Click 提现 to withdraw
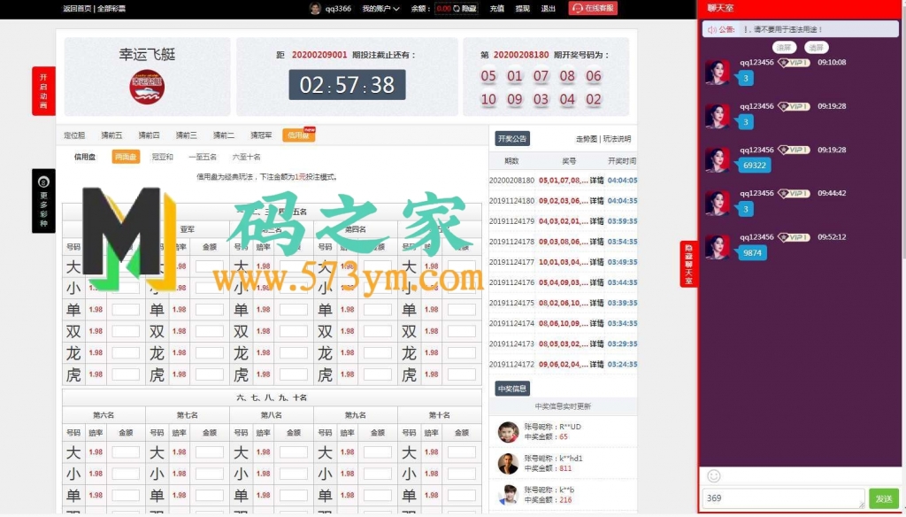Image resolution: width=906 pixels, height=517 pixels. click(522, 9)
